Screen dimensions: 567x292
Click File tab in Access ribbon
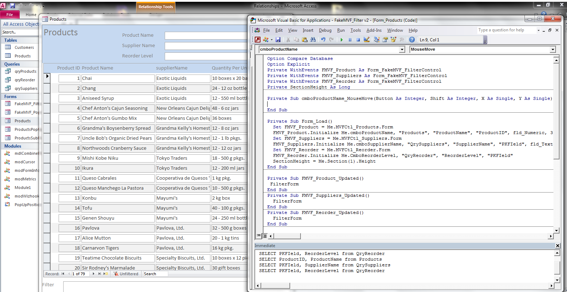10,15
